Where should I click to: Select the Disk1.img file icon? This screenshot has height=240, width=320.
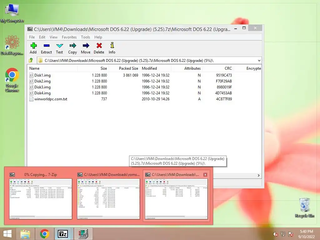click(31, 75)
